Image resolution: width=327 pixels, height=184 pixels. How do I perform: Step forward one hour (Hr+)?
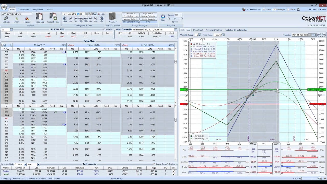click(x=90, y=19)
